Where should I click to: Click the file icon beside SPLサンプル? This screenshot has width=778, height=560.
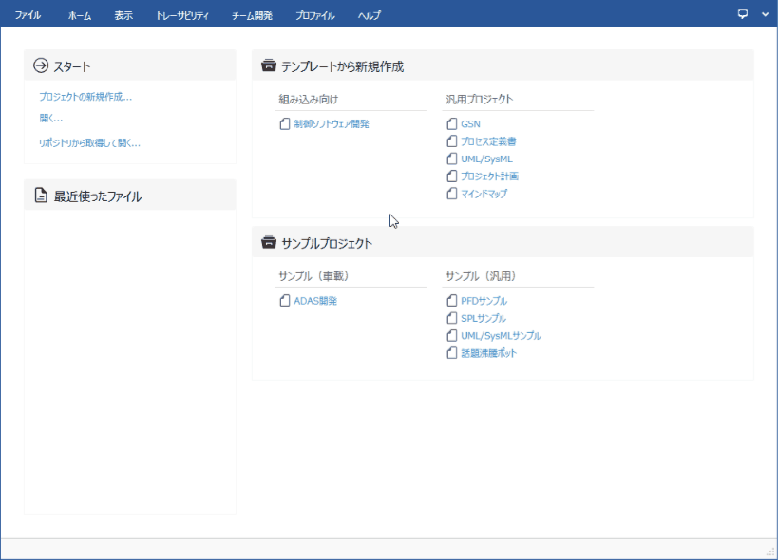click(x=451, y=318)
